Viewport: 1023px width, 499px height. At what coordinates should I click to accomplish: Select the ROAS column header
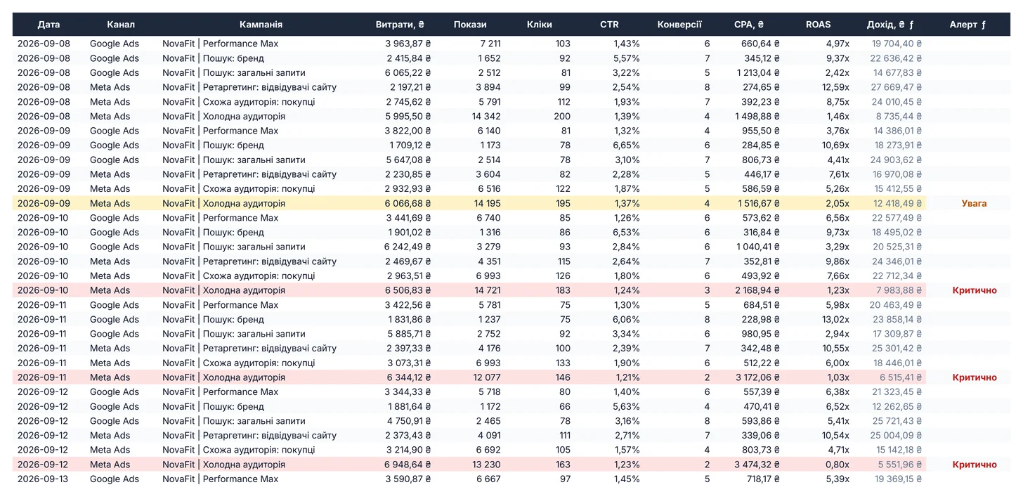tap(819, 25)
